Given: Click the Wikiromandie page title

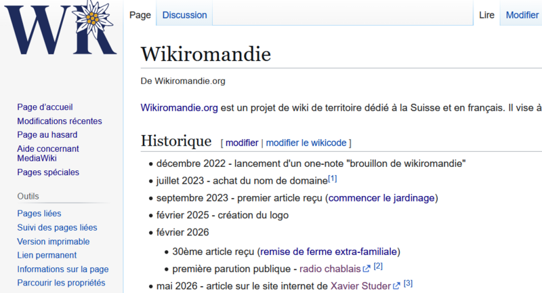Looking at the screenshot, I should [206, 54].
